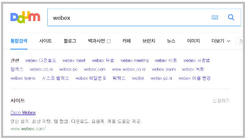Click the related search webex.co.kr
Screen dimensions: 245x140
(41, 69)
